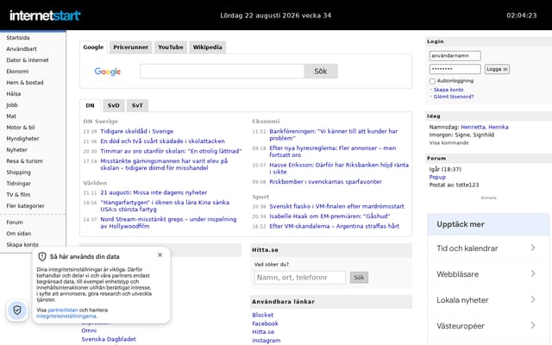Select the SvD news tab
Viewport: 552px width, 345px height.
113,105
